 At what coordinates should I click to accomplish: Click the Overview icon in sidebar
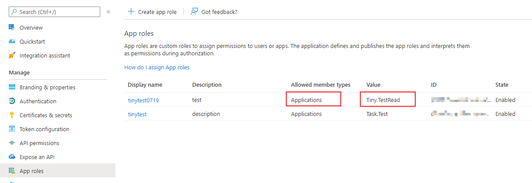(x=12, y=27)
